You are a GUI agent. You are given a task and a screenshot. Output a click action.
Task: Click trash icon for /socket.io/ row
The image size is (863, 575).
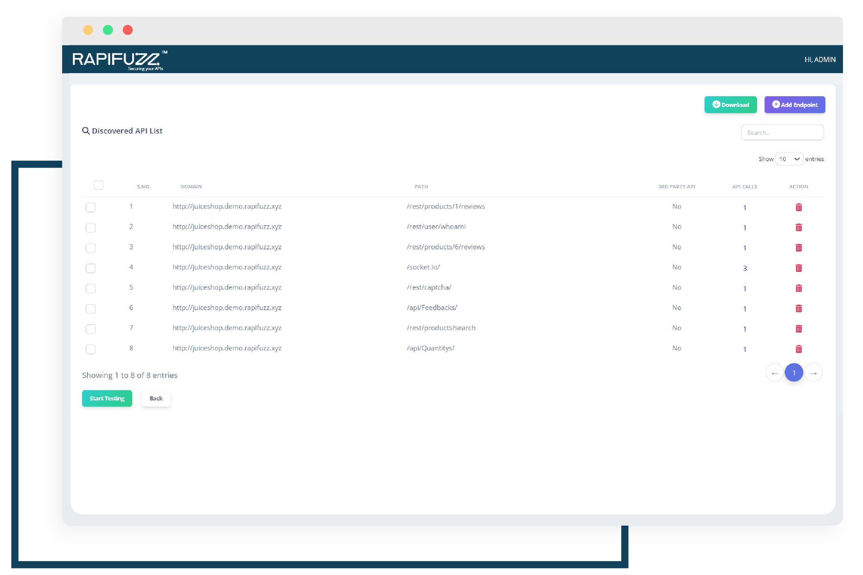click(798, 268)
